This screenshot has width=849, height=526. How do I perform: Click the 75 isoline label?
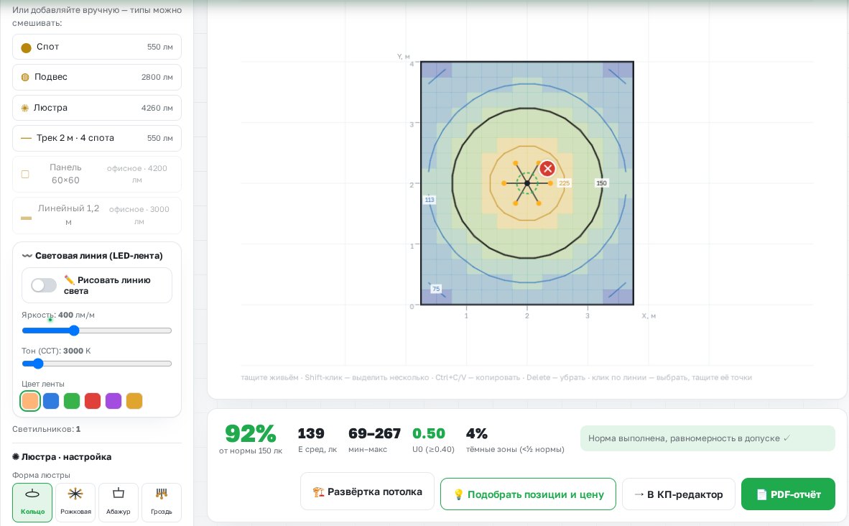[436, 289]
